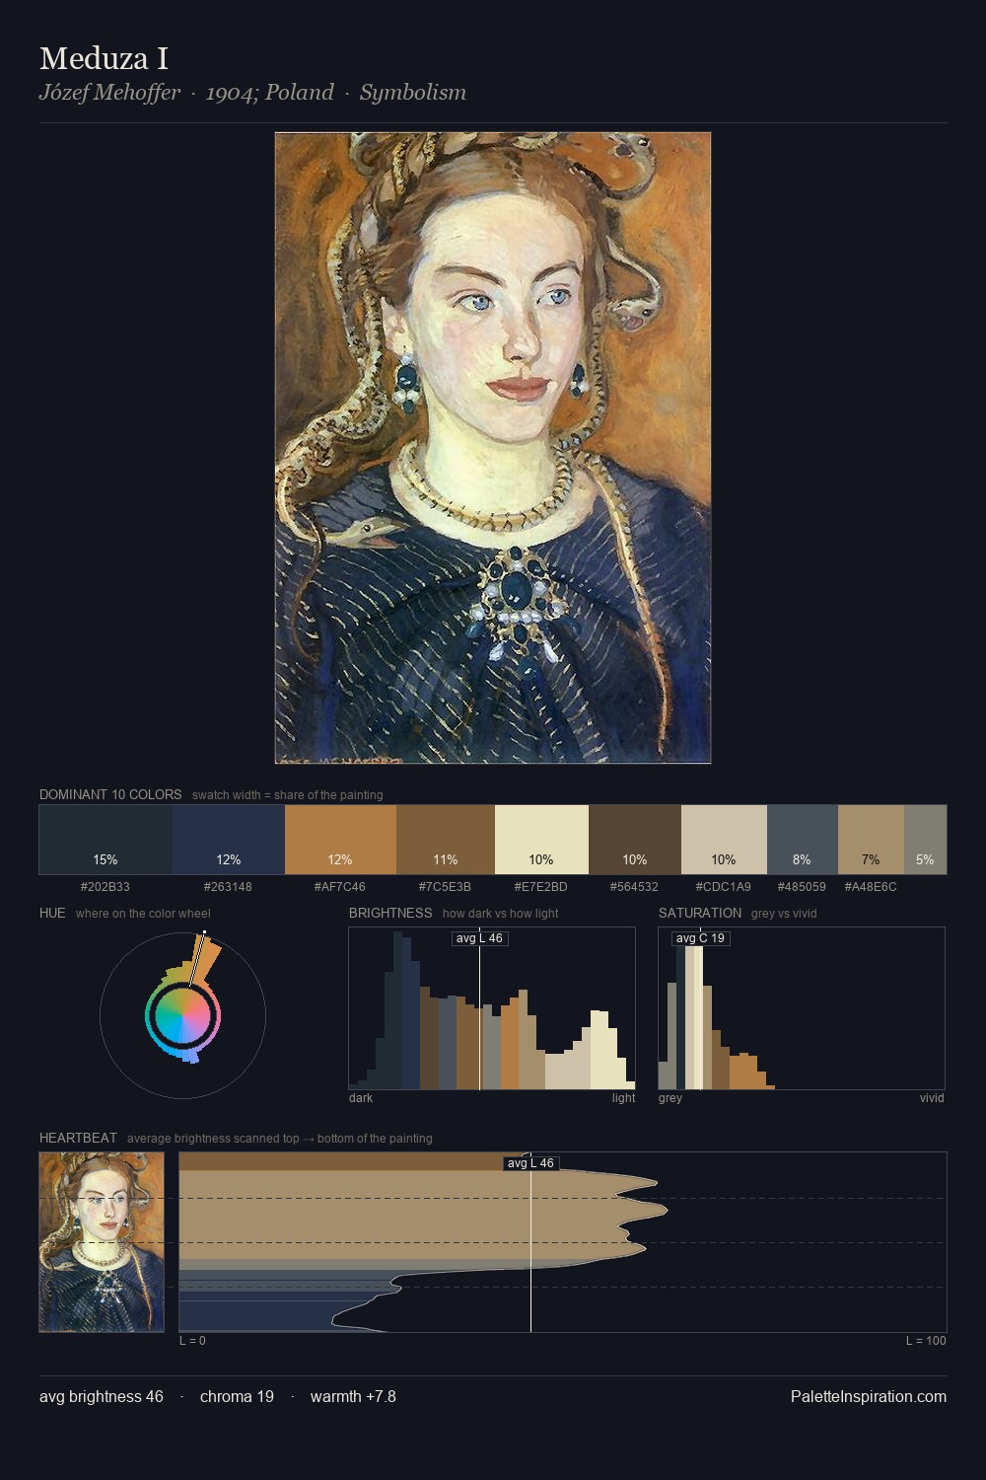986x1480 pixels.
Task: Select the #202B33 color swatch
Action: [106, 840]
